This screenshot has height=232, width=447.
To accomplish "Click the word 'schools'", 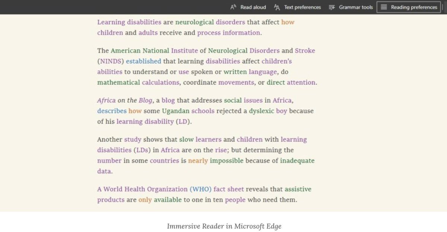I will coord(203,111).
